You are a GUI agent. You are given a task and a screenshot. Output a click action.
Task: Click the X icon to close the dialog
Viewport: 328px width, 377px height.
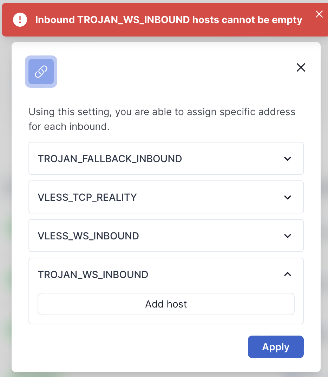[301, 67]
